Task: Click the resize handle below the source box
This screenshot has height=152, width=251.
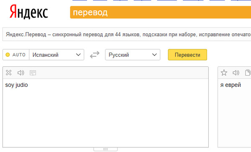Action: point(105,149)
